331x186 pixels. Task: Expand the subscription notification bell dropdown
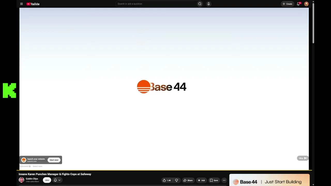pyautogui.click(x=57, y=180)
